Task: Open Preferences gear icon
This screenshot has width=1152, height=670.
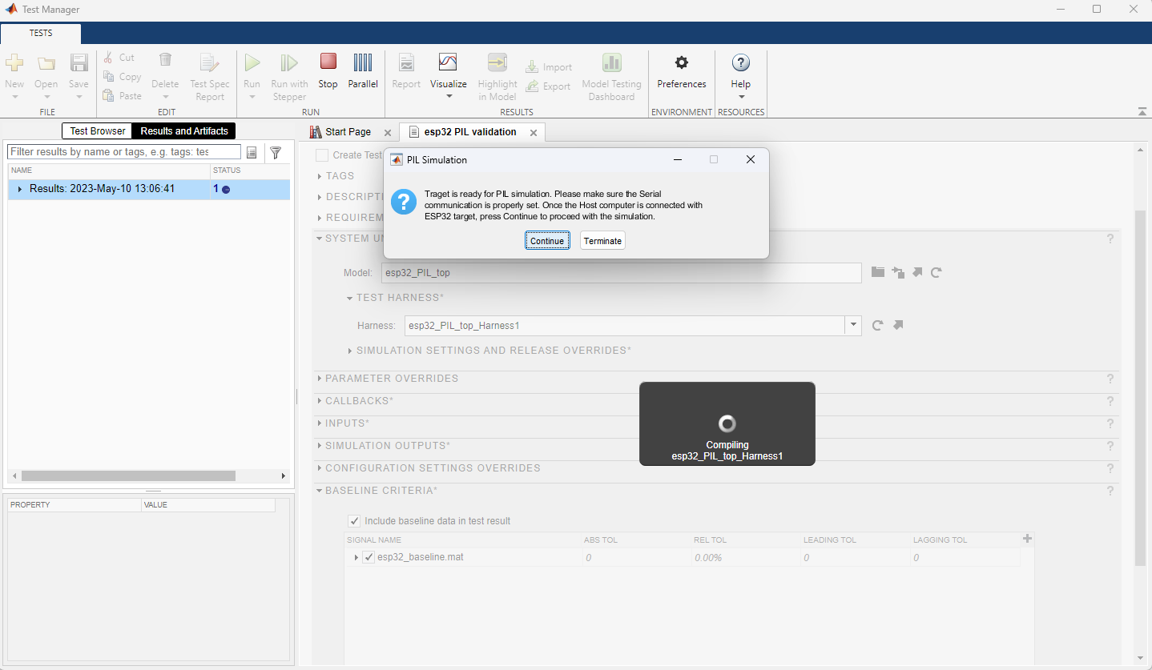Action: pyautogui.click(x=682, y=62)
